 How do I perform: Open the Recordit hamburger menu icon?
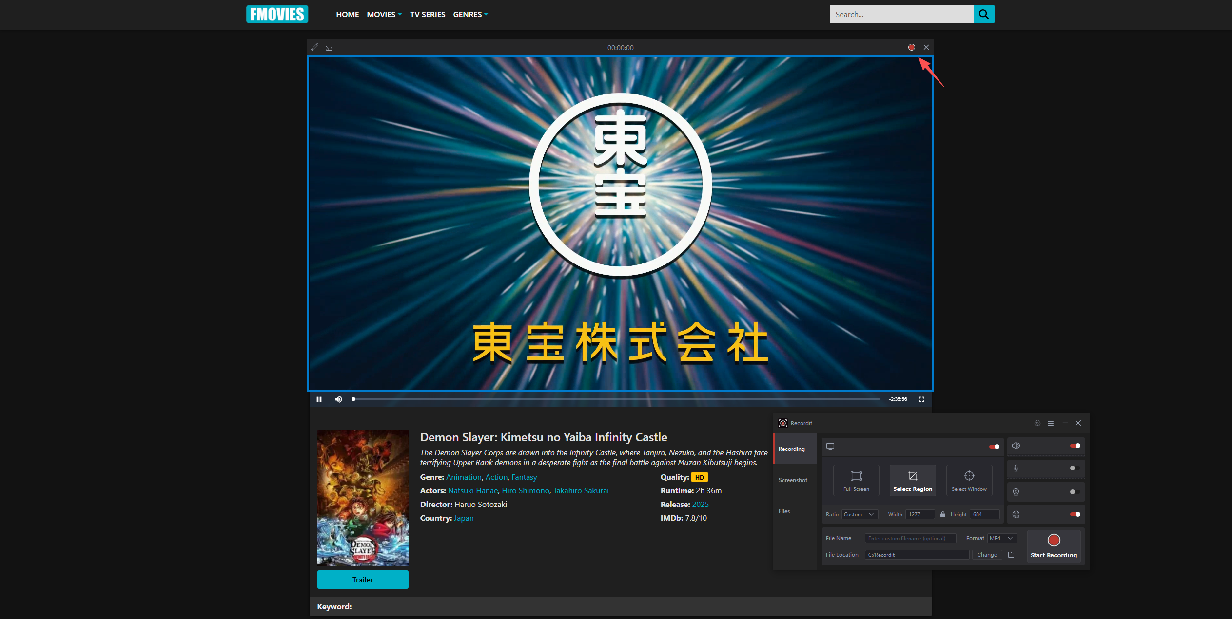pyautogui.click(x=1051, y=423)
